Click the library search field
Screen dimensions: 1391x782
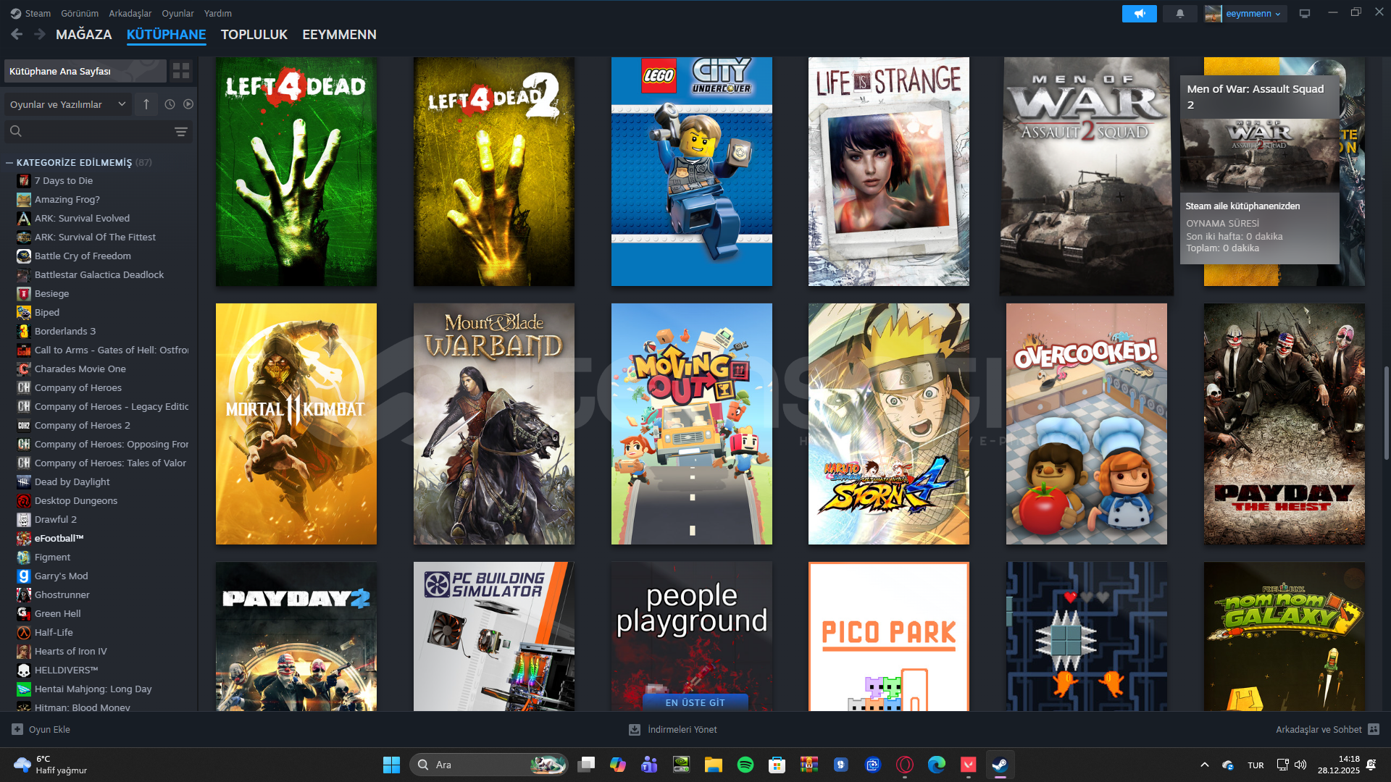(x=94, y=132)
